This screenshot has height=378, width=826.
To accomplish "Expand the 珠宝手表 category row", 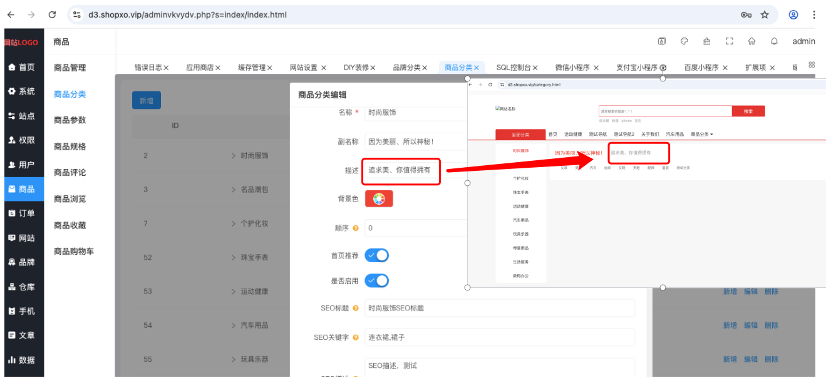I will click(x=234, y=257).
